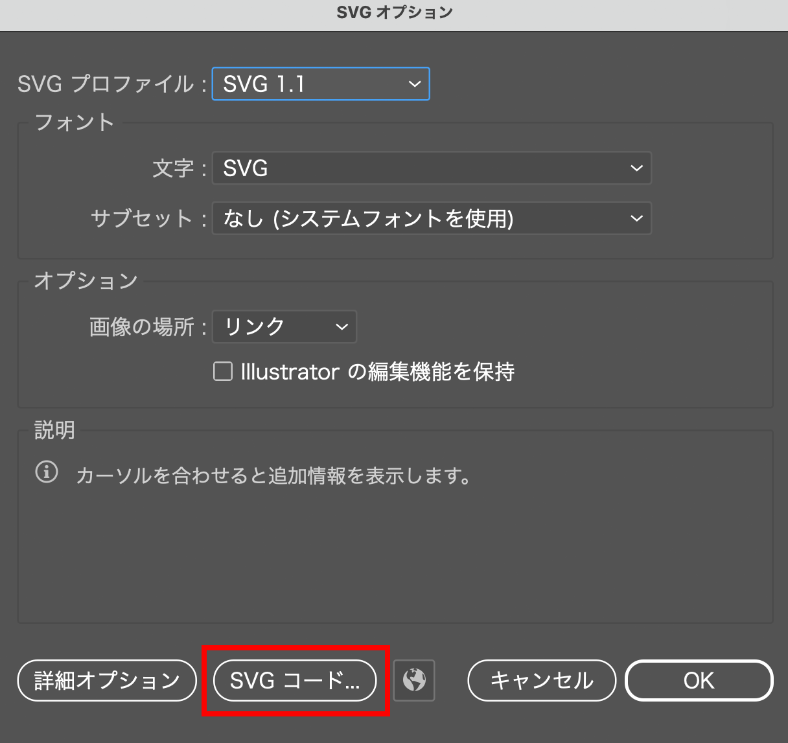Screen dimensions: 788x743
Task: Confirm with the OK button
Action: pyautogui.click(x=699, y=680)
